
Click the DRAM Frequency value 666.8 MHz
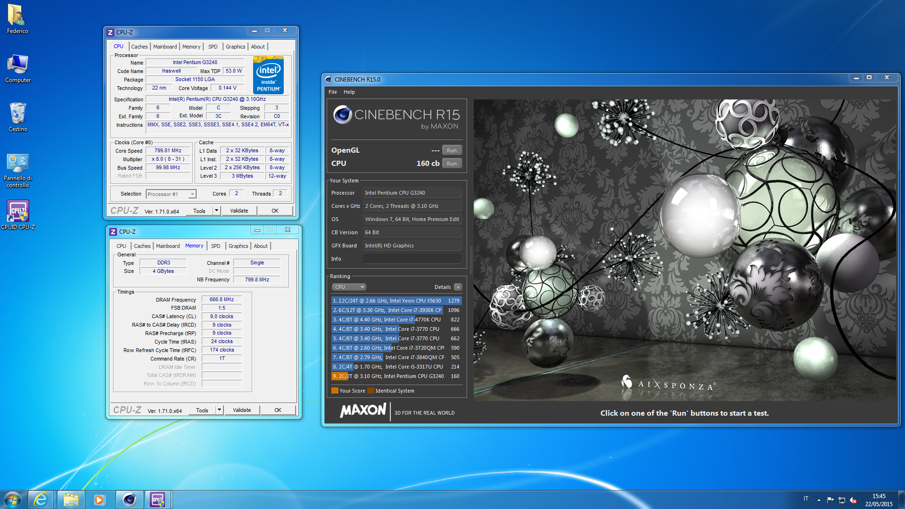click(x=222, y=300)
